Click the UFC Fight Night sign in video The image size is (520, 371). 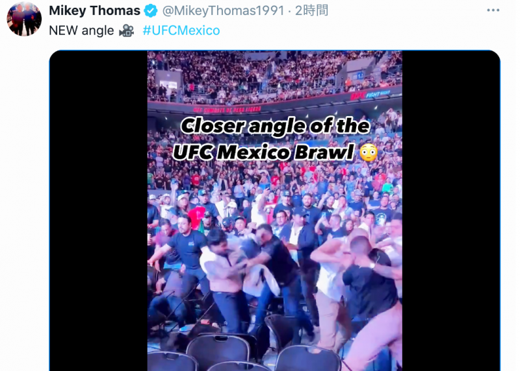pos(370,95)
